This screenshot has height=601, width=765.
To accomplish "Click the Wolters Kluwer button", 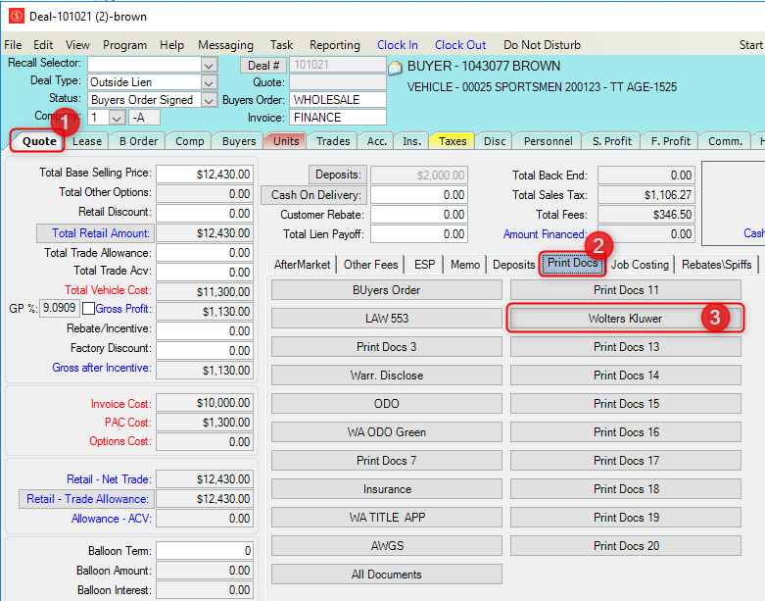I will click(x=626, y=319).
